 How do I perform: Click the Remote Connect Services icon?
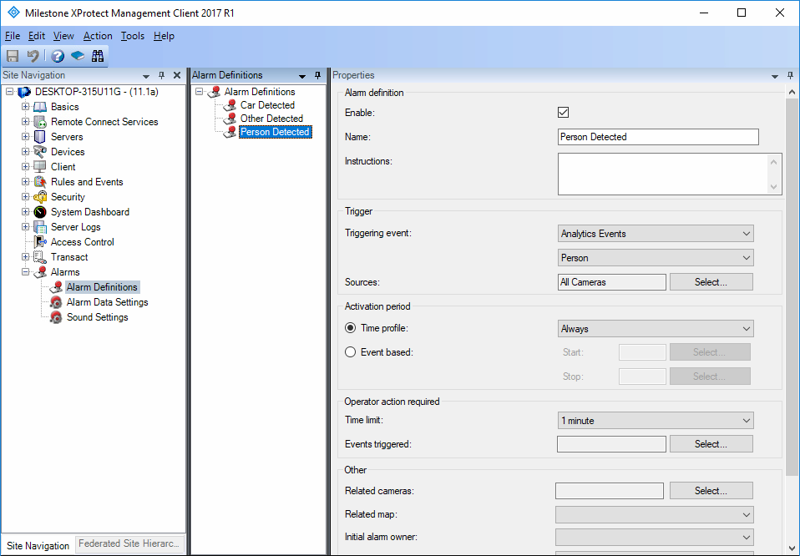point(40,122)
